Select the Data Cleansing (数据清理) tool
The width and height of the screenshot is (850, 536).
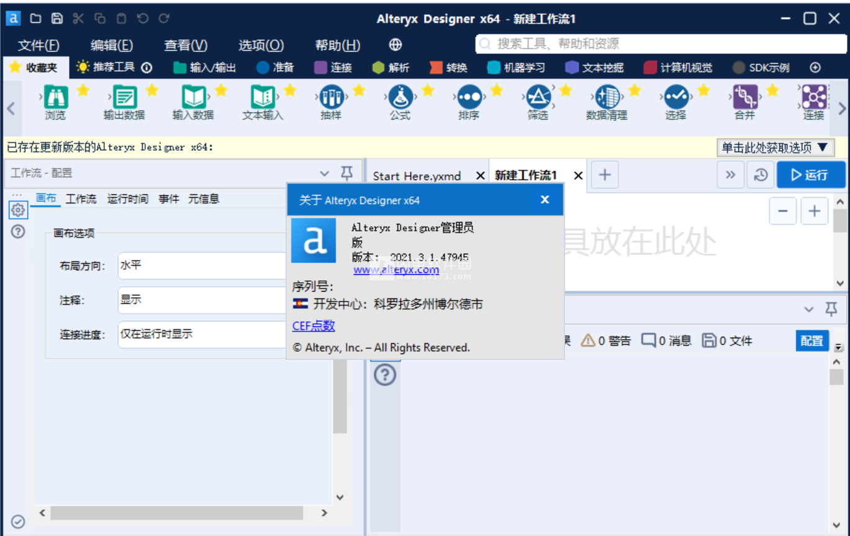click(x=607, y=98)
